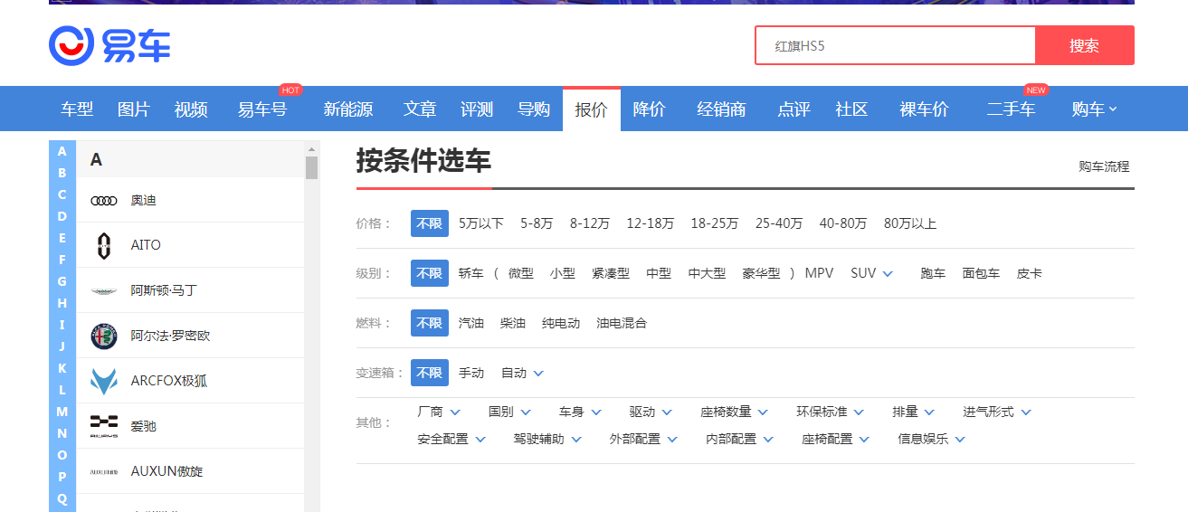Screen dimensions: 1188x512
Task: Expand the 座椅数量 filter dropdown
Action: click(x=735, y=412)
